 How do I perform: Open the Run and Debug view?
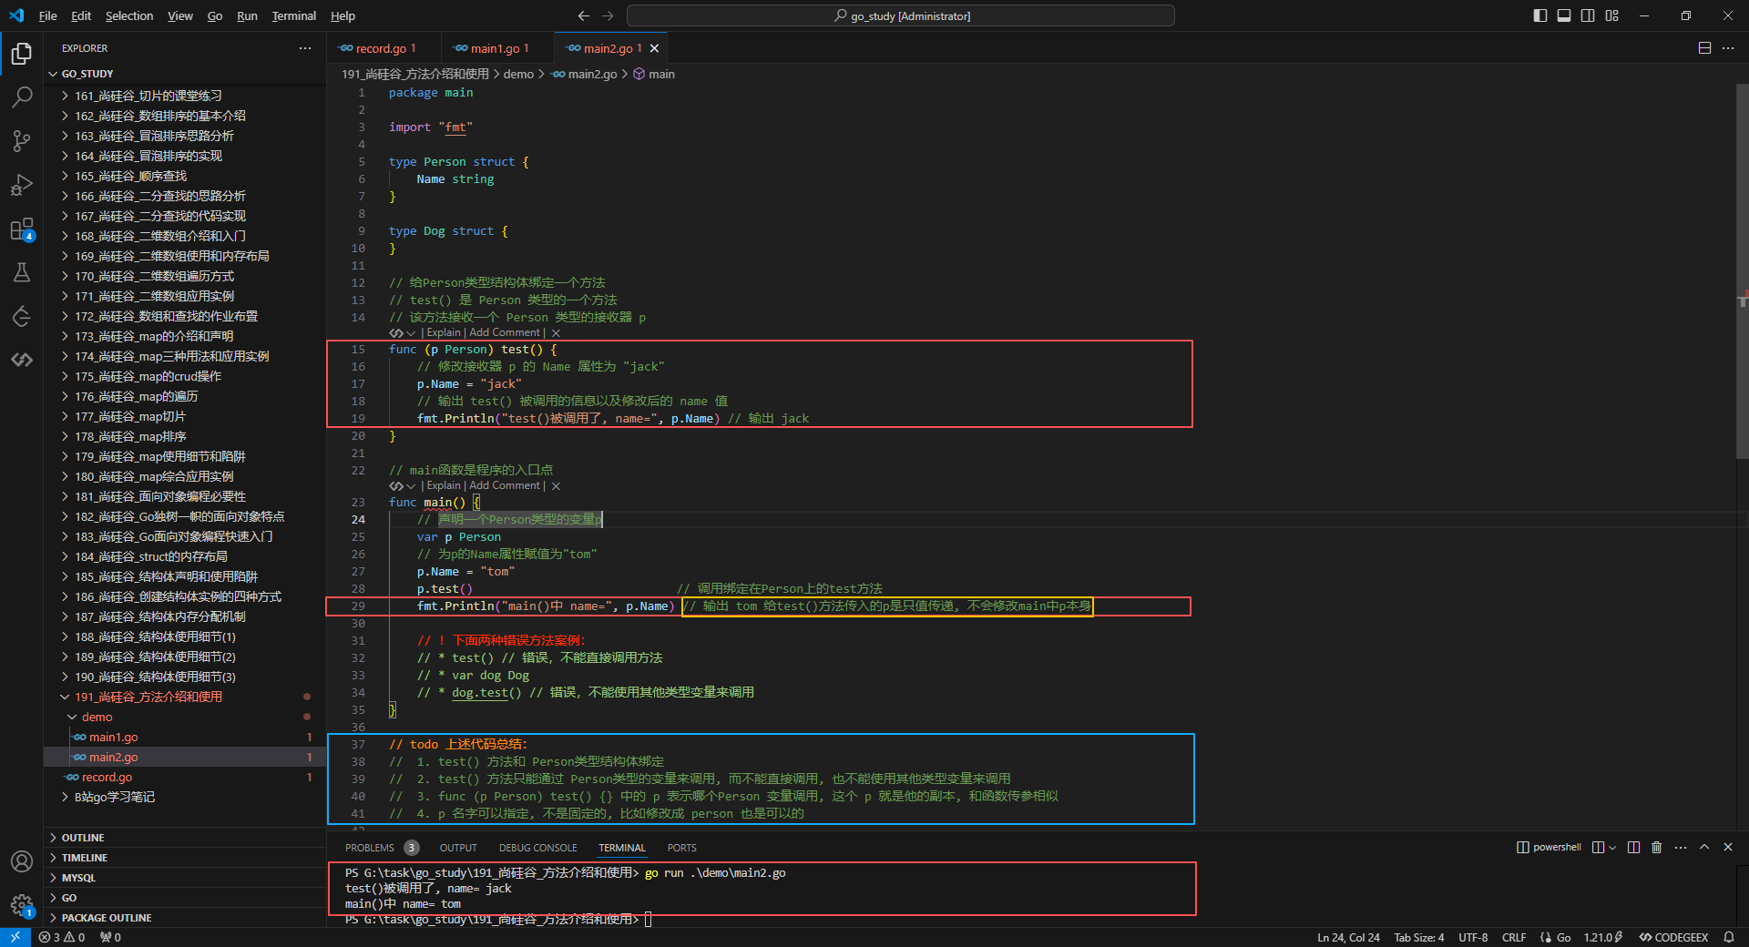click(x=22, y=185)
